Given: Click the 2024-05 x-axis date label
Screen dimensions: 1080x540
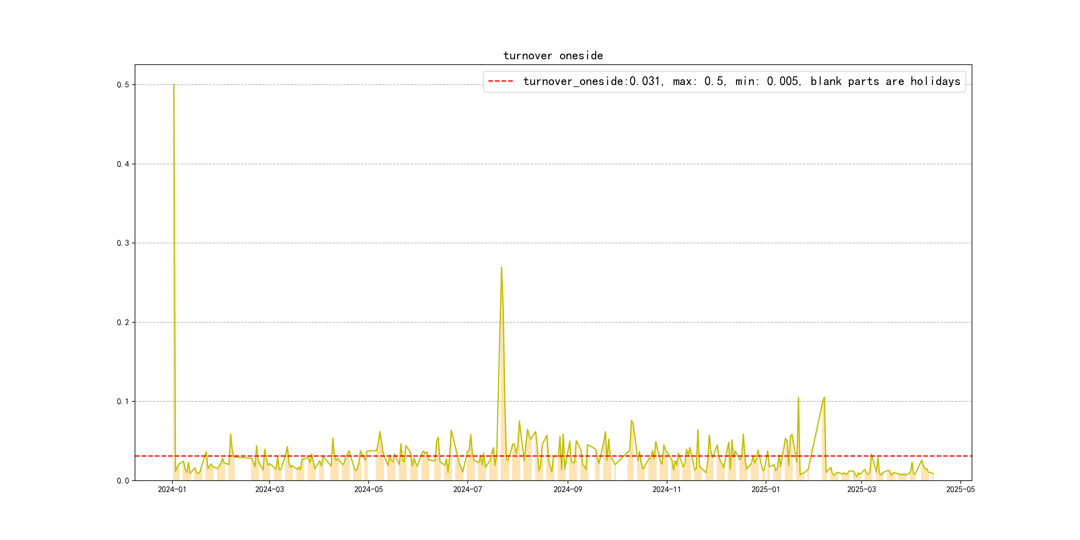Looking at the screenshot, I should pyautogui.click(x=369, y=489).
